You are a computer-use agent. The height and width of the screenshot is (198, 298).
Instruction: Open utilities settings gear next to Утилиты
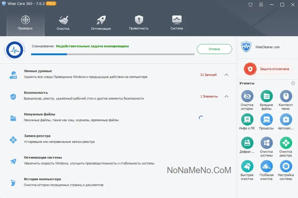pyautogui.click(x=293, y=83)
